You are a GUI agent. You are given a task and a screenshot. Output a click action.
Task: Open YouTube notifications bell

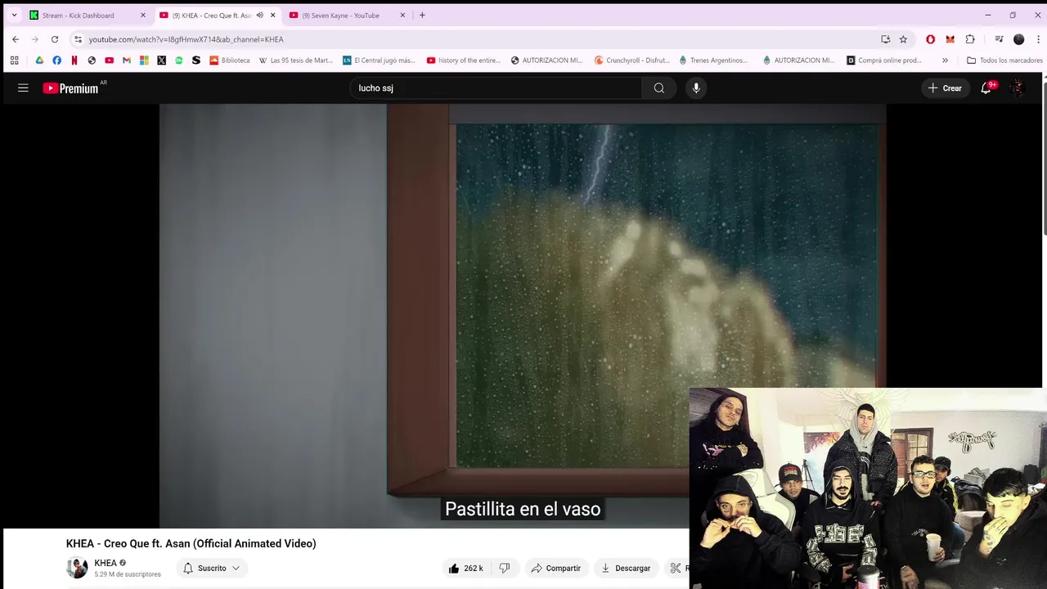986,88
